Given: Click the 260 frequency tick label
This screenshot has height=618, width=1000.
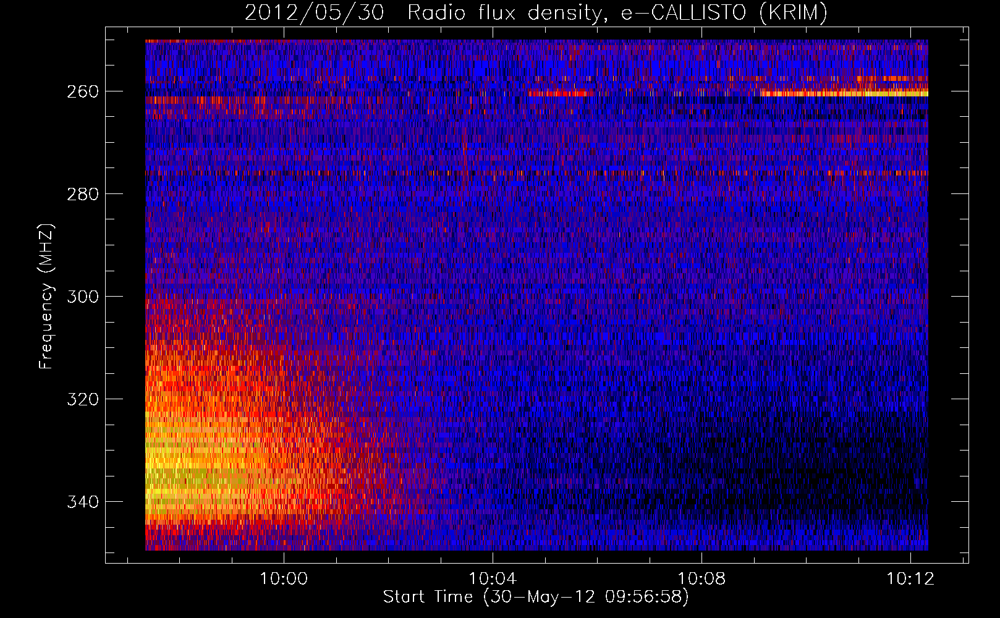Looking at the screenshot, I should point(82,91).
